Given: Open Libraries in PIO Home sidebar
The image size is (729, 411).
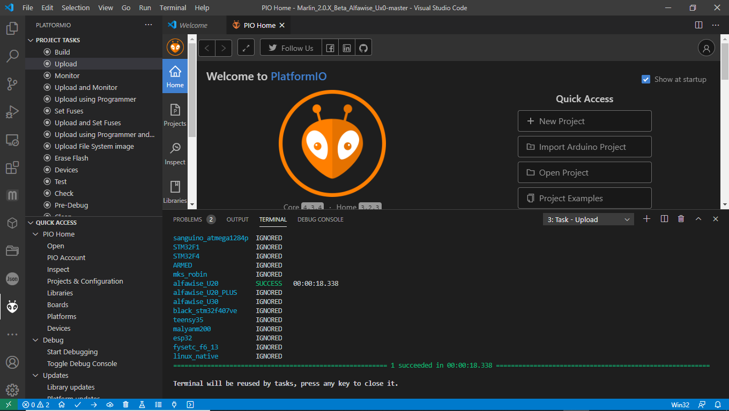Looking at the screenshot, I should pos(175,193).
